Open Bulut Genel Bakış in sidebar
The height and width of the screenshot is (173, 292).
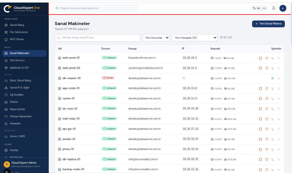[x=24, y=81]
